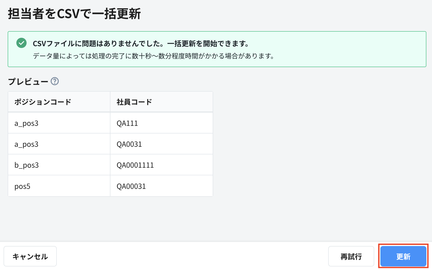This screenshot has height=269, width=432.
Task: Click the 更新 button to start bulk update
Action: (x=403, y=256)
